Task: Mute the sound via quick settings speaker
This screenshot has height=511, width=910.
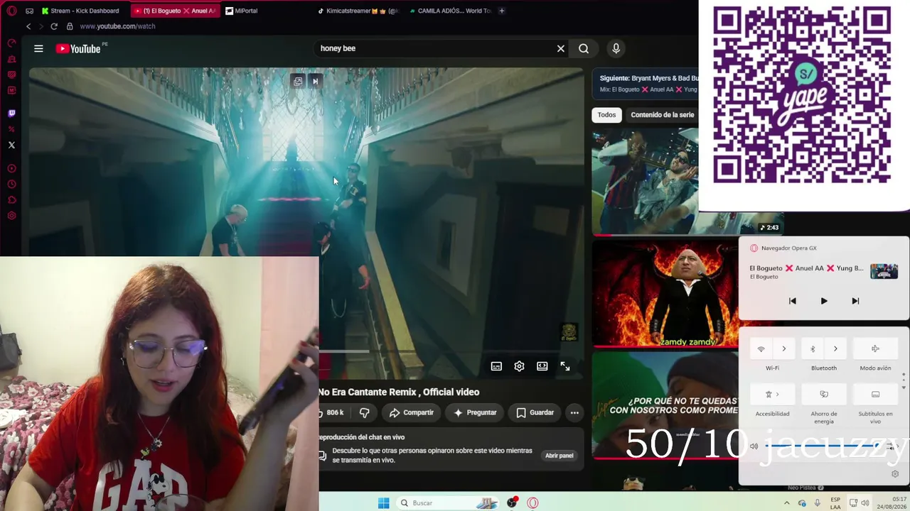Action: (754, 446)
